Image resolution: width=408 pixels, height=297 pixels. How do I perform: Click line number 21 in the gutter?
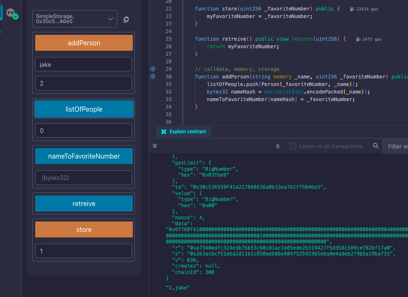169,8
